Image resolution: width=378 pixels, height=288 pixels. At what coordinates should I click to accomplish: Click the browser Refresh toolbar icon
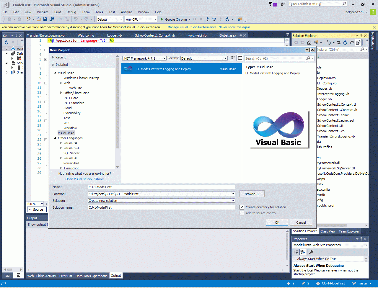(227, 19)
